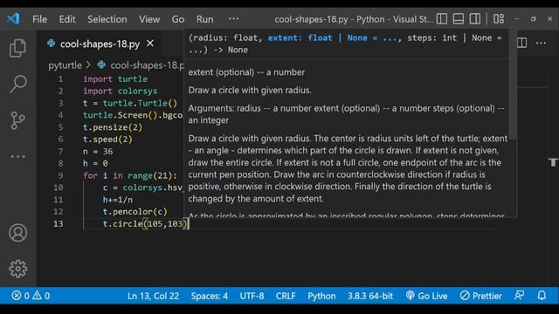Open the Selection menu
Screen dimensions: 559x314
(107, 19)
